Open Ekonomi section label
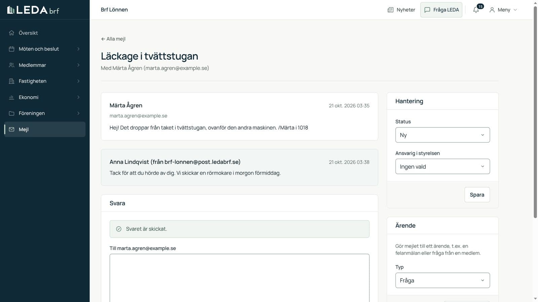The width and height of the screenshot is (538, 302). tap(29, 97)
